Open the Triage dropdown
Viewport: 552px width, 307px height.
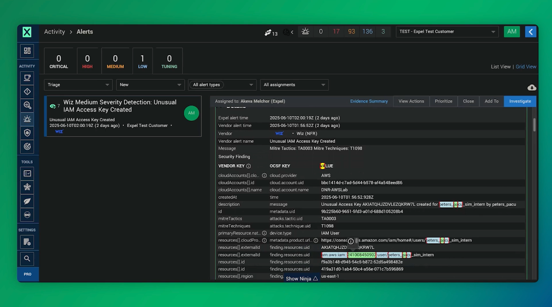coord(78,85)
